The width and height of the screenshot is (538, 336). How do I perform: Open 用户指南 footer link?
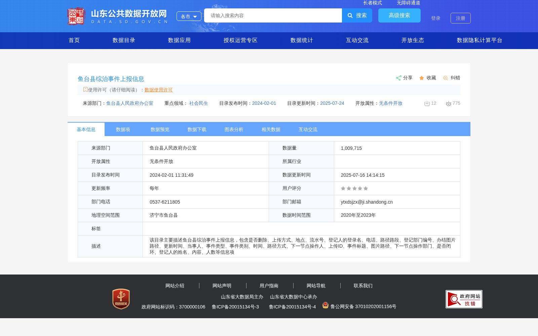(269, 286)
